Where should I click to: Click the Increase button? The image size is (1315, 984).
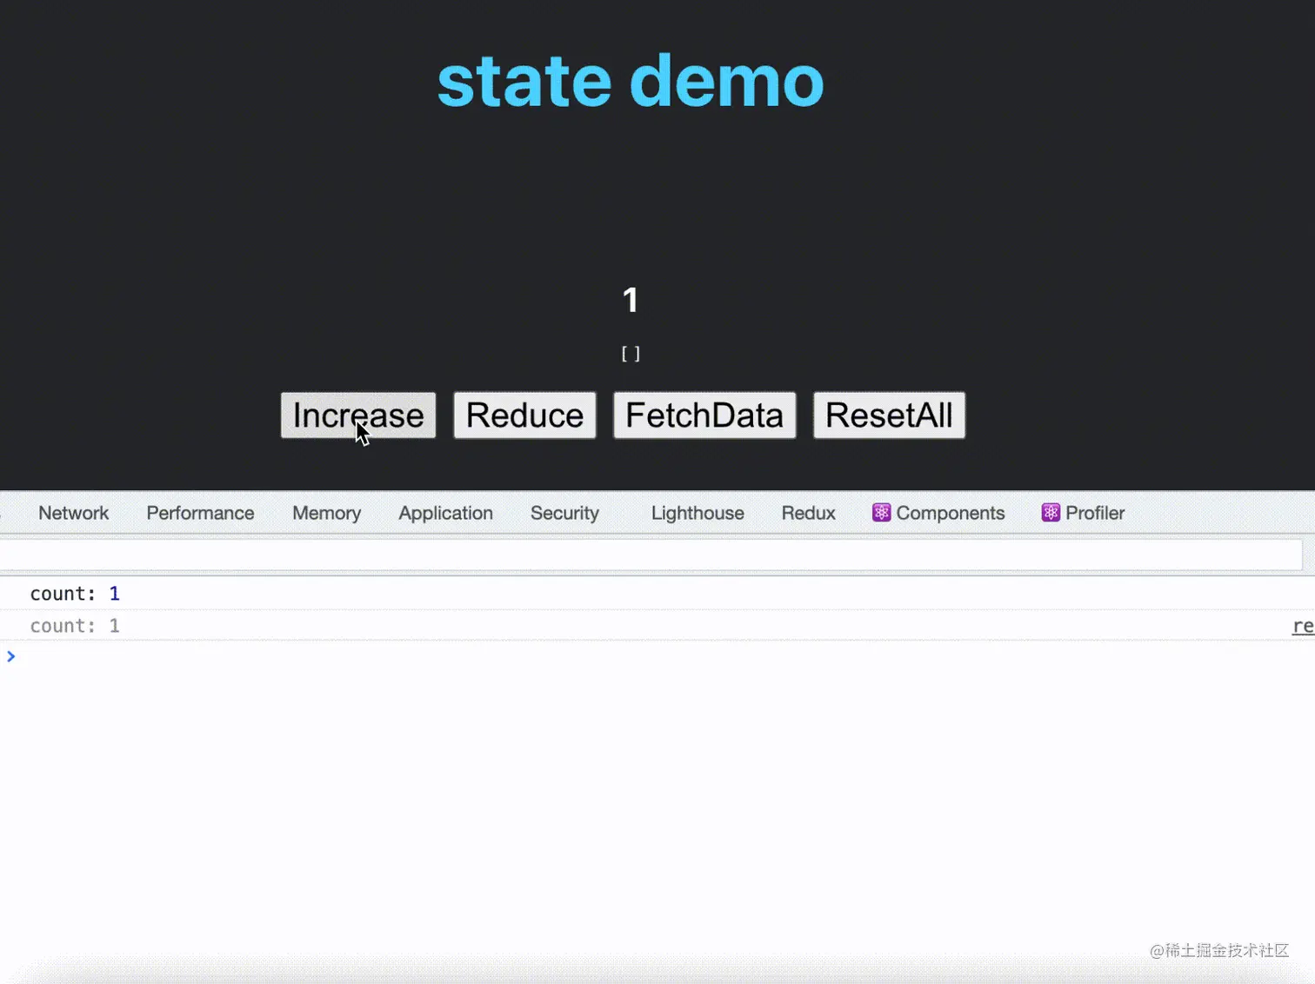358,416
